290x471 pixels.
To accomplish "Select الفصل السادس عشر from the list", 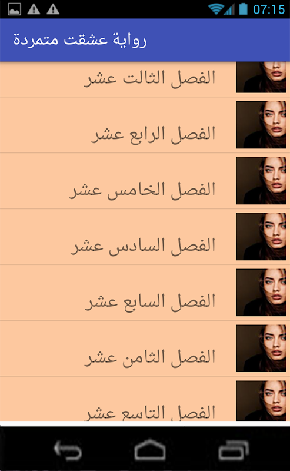I will pyautogui.click(x=145, y=237).
